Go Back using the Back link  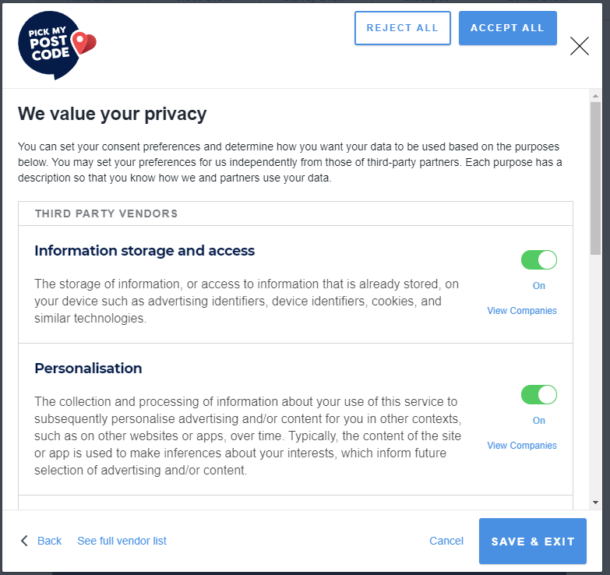49,541
